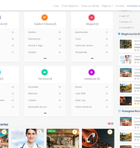Screen dimensions: 140x148
Task: Select Encanador subcategory
Action: [33, 87]
